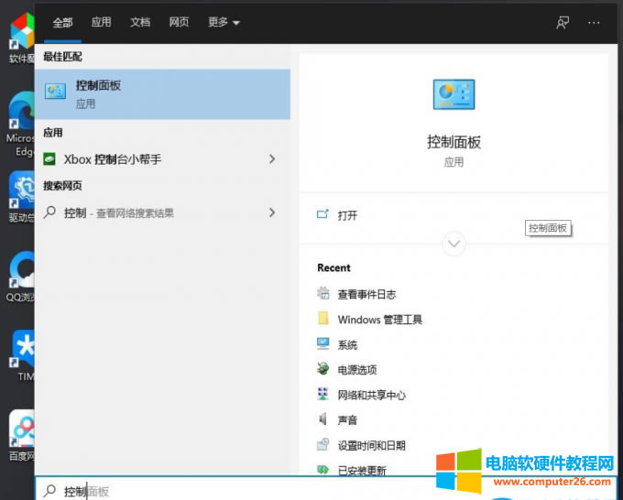Open the 更多 dropdown filter
The height and width of the screenshot is (500, 623).
pos(224,23)
